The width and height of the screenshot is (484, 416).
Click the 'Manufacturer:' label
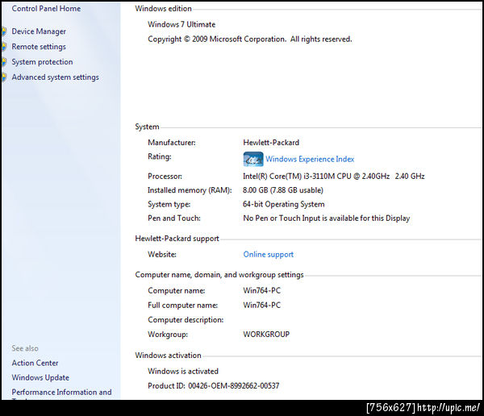point(172,143)
